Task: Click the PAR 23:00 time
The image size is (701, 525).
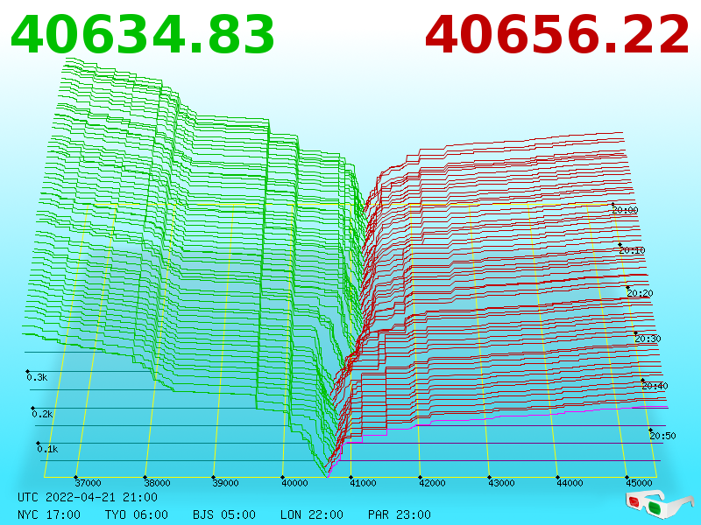Action: tap(400, 514)
